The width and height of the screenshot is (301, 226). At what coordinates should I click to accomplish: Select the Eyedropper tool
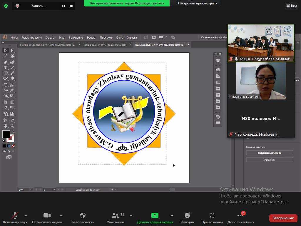pyautogui.click(x=5, y=108)
